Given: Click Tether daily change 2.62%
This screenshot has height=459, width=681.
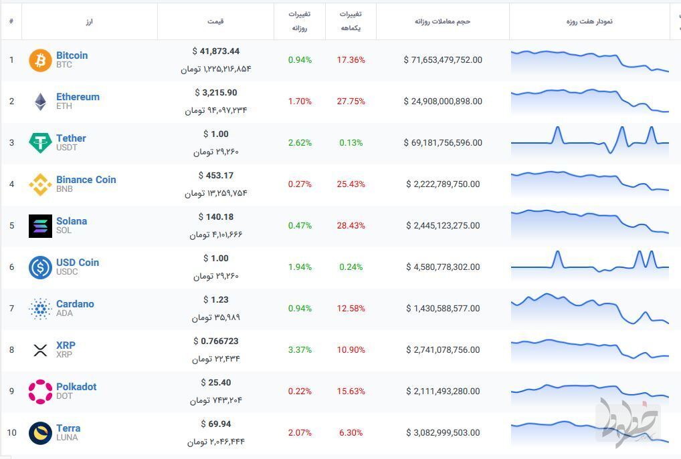Looking at the screenshot, I should pyautogui.click(x=300, y=143).
